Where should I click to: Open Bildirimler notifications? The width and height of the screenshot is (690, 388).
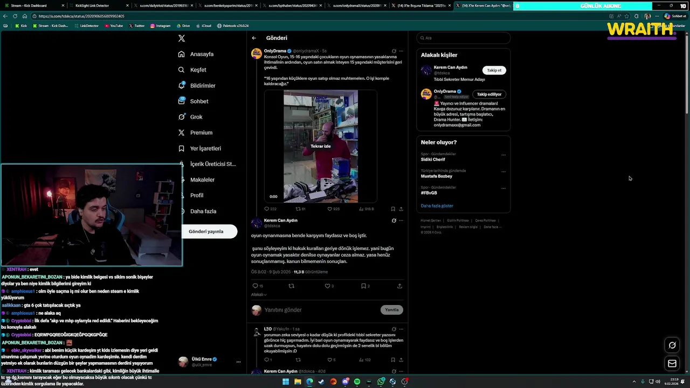pyautogui.click(x=197, y=86)
